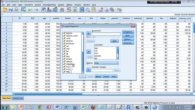Click the arrow button beside Covariates list
This screenshot has width=195, height=110.
tap(89, 52)
